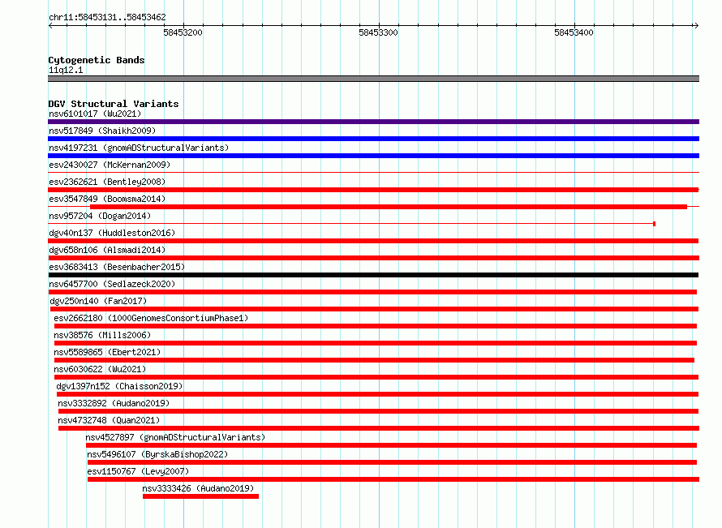722x528 pixels.
Task: Click the right arrow of the ruler
Action: pyautogui.click(x=696, y=25)
